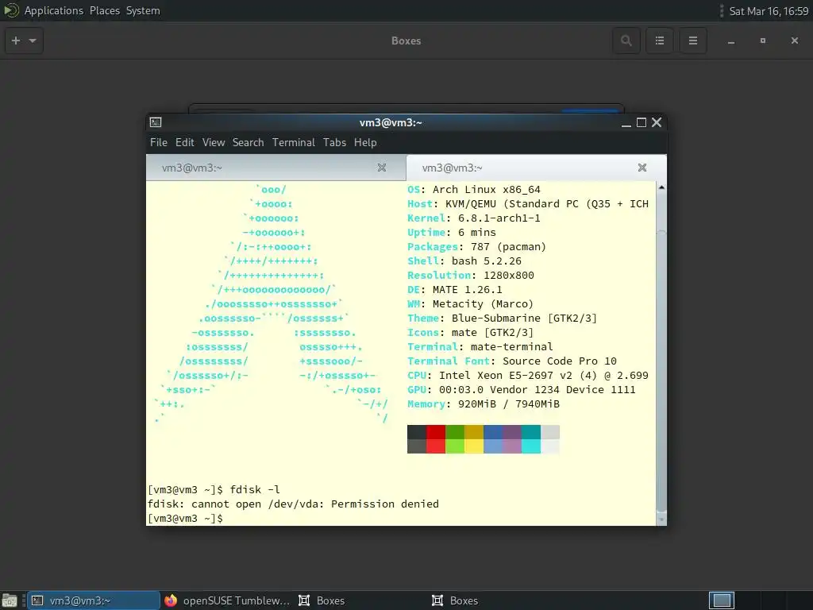Viewport: 813px width, 610px height.
Task: Minimize the vm3 terminal window
Action: [626, 122]
